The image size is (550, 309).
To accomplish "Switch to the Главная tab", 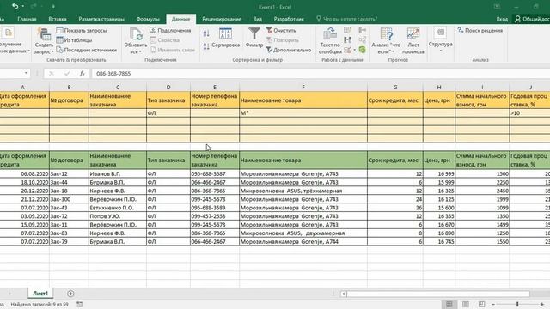I will tap(27, 19).
